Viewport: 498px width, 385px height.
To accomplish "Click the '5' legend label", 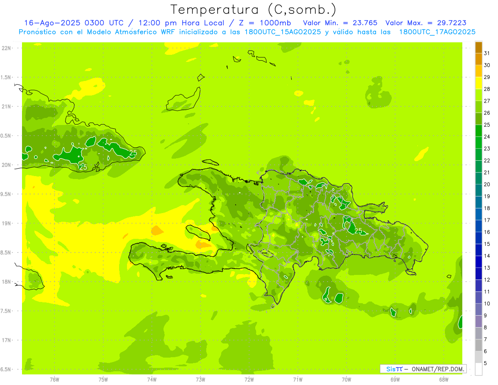I will (x=486, y=363).
